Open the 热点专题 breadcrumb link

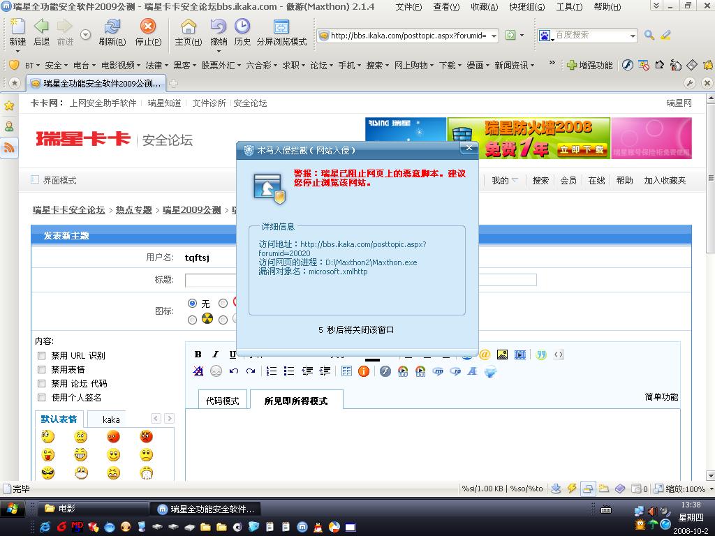(133, 209)
